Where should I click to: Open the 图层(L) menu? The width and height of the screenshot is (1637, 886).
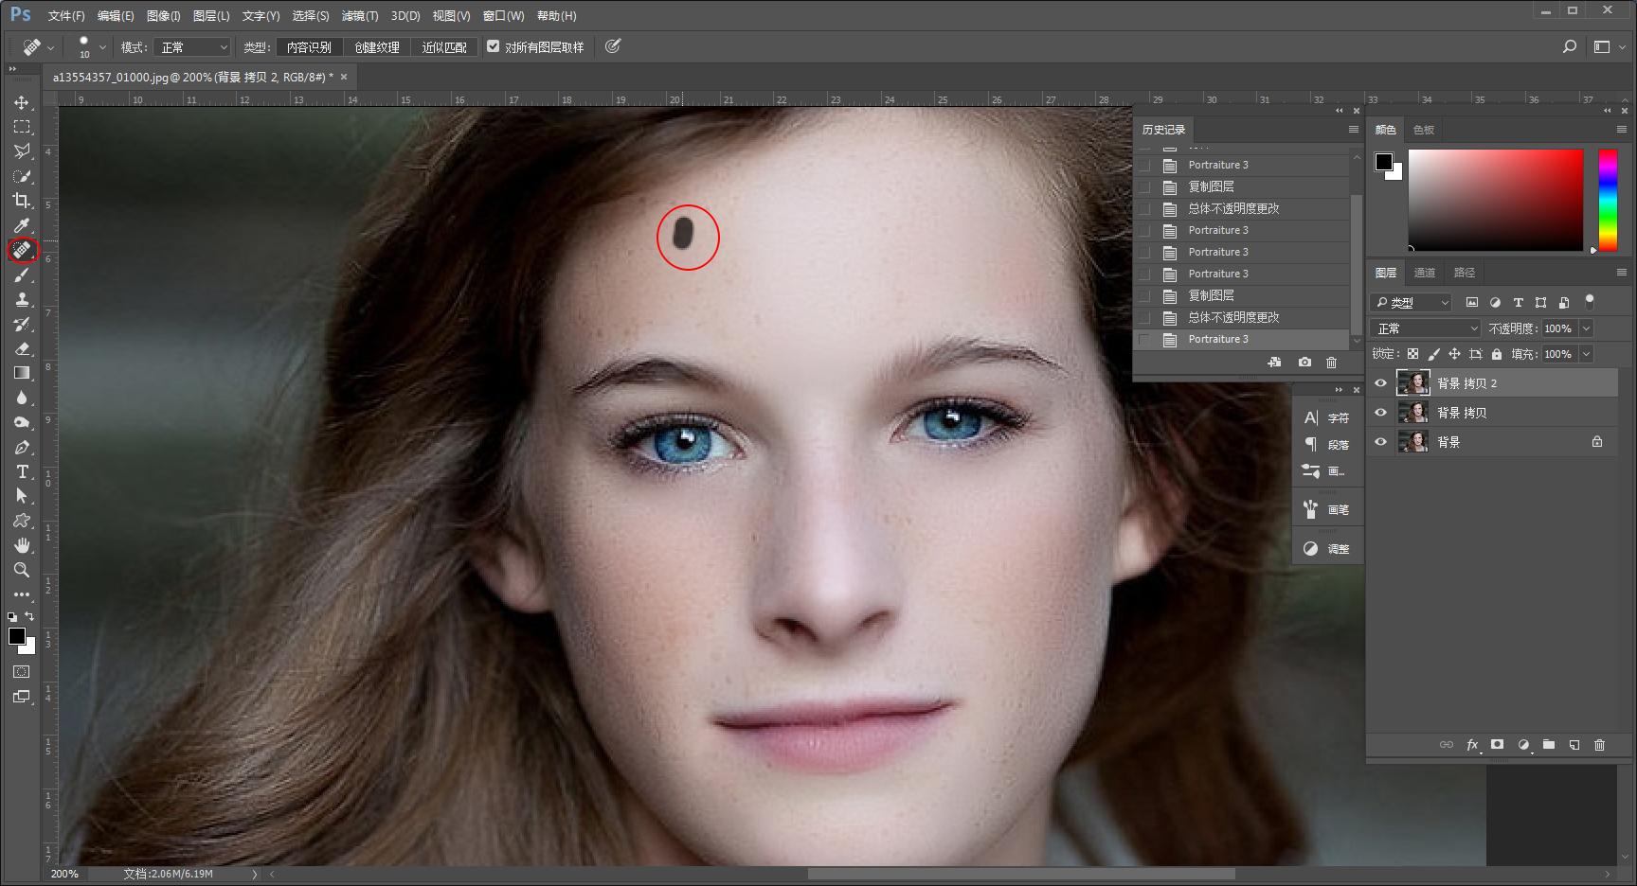tap(211, 16)
